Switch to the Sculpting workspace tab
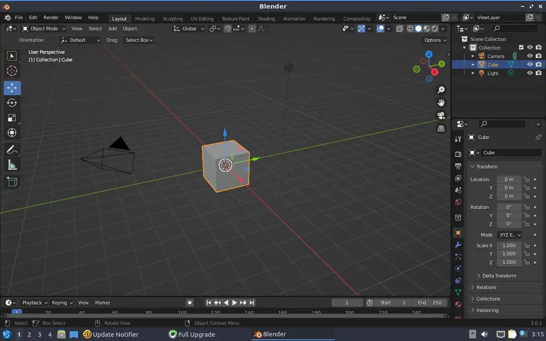The height and width of the screenshot is (341, 546). [x=173, y=19]
